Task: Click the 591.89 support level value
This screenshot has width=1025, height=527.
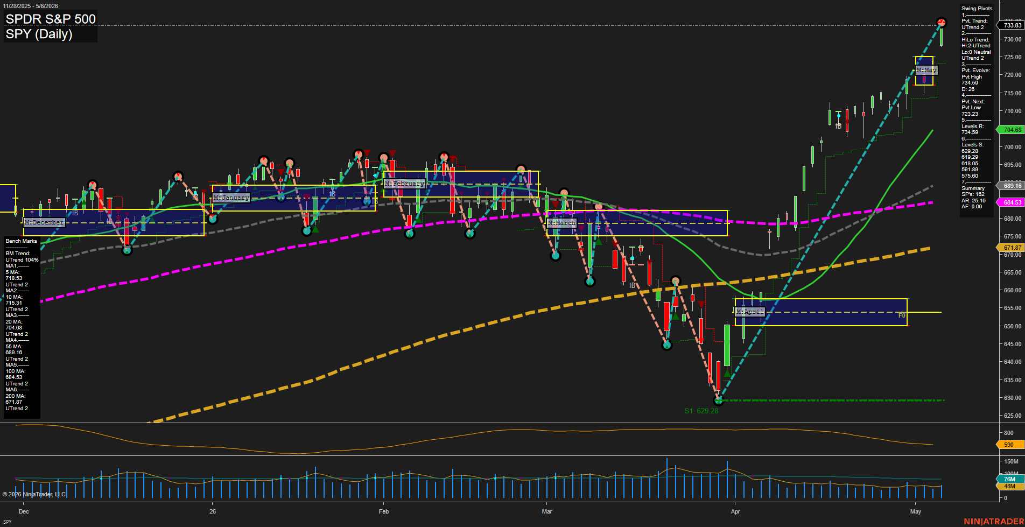Action: [970, 170]
